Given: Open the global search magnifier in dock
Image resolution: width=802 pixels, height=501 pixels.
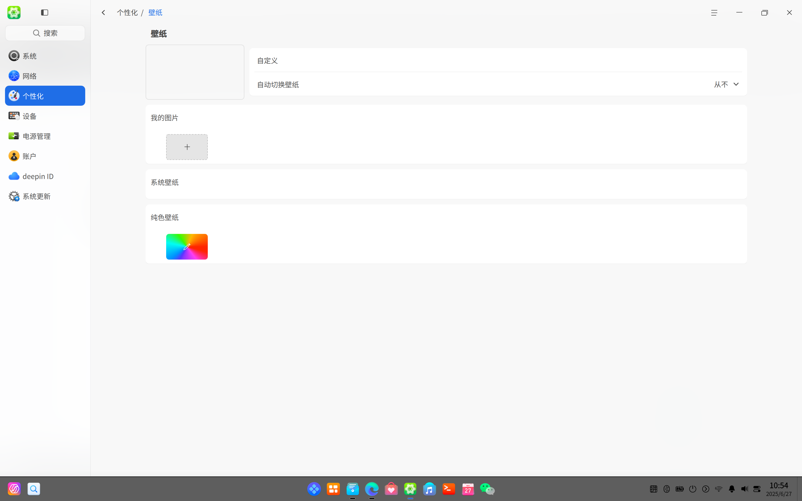Looking at the screenshot, I should point(34,489).
